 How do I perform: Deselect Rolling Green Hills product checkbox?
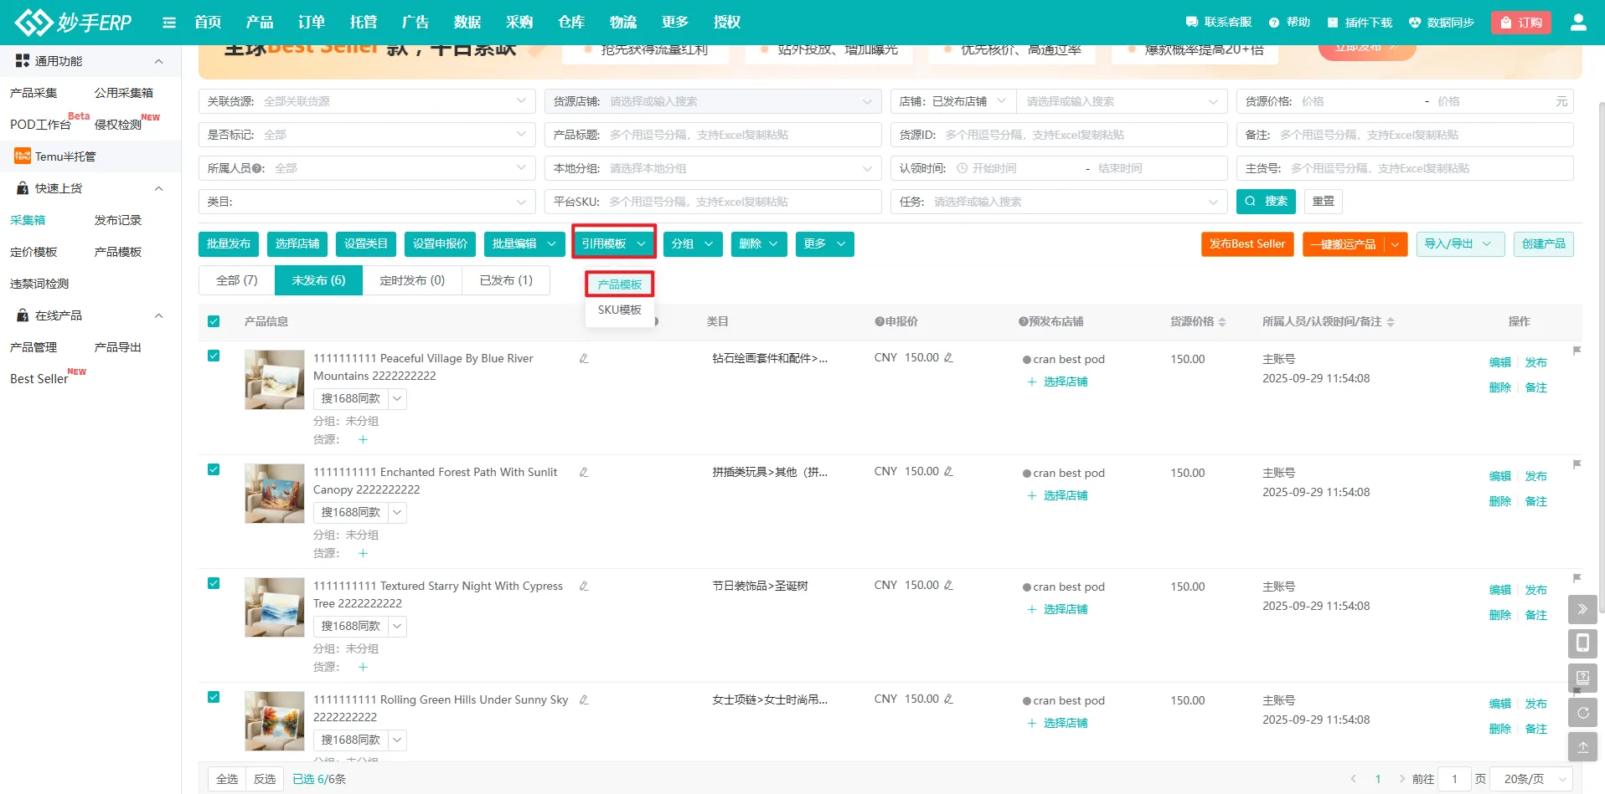214,697
